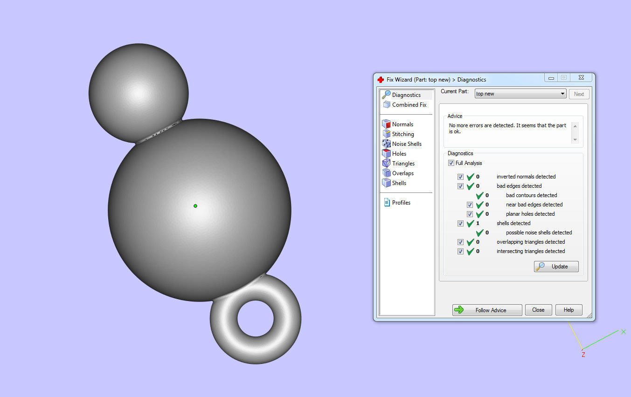Toggle intersecting triangles detected checkbox
631x397 pixels.
tap(460, 251)
